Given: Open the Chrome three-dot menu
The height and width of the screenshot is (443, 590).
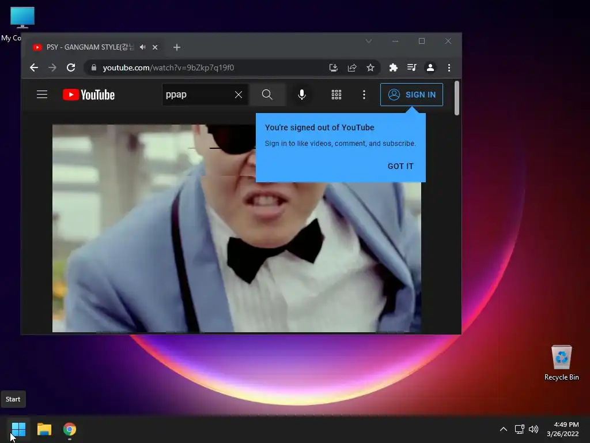Looking at the screenshot, I should (x=449, y=68).
